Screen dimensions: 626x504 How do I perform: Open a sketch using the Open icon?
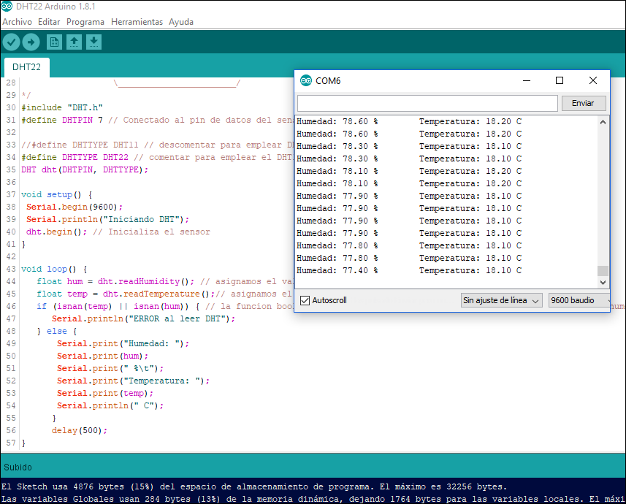(x=74, y=42)
